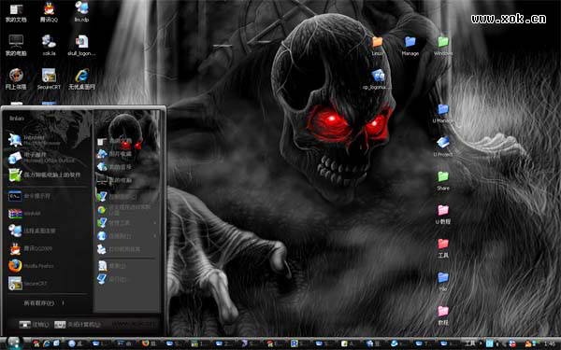Image resolution: width=561 pixels, height=350 pixels.
Task: Open 我的电脑 desktop icon
Action: click(x=16, y=46)
